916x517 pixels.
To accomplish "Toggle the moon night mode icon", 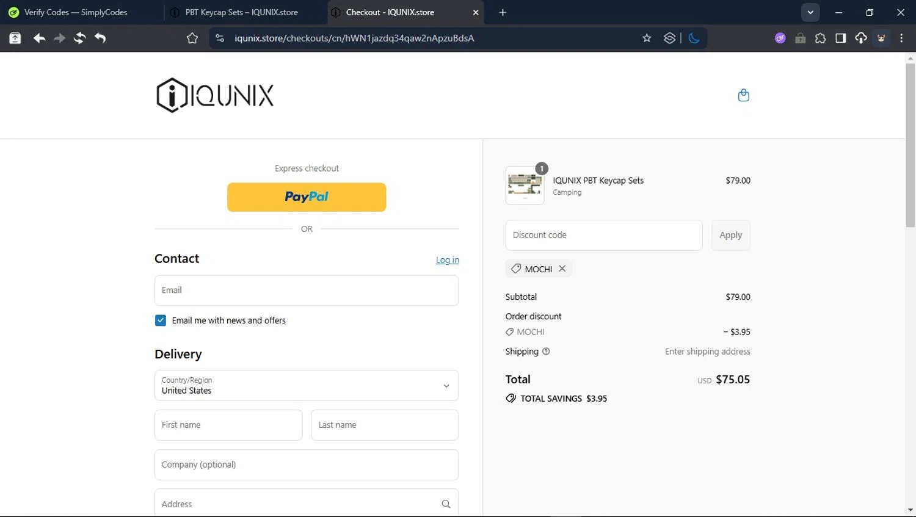I will [x=694, y=38].
